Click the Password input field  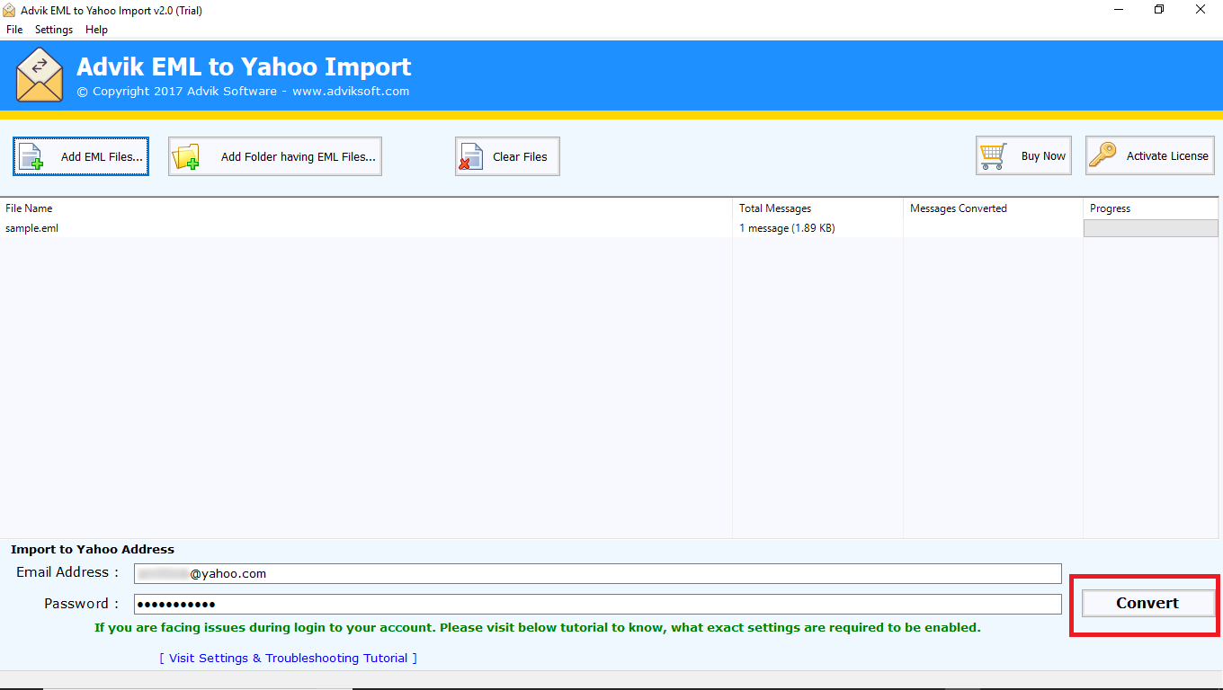coord(598,604)
